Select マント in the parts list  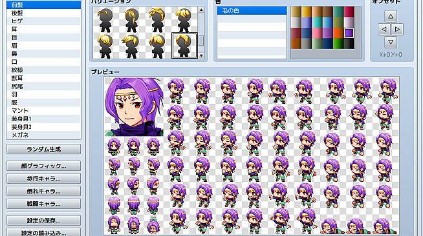[x=43, y=110]
